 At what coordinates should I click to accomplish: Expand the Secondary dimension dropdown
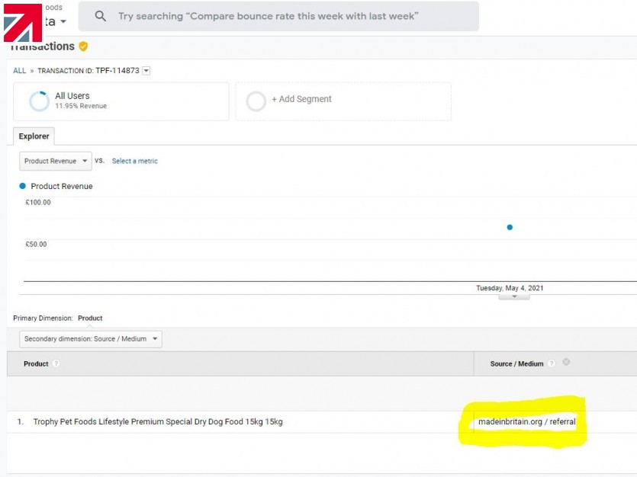(90, 339)
